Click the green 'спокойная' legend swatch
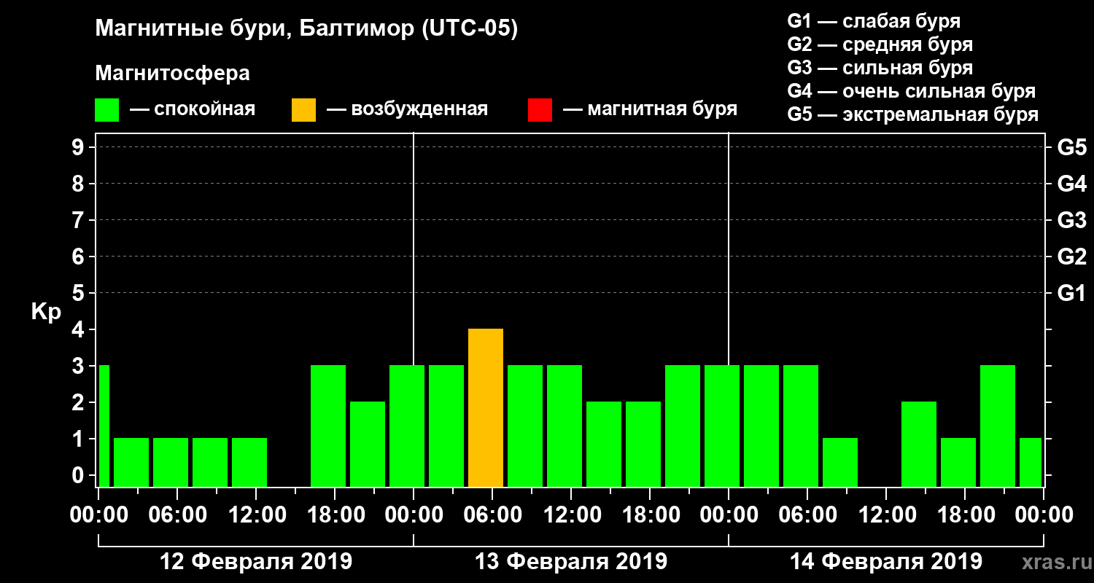The height and width of the screenshot is (583, 1094). click(107, 110)
